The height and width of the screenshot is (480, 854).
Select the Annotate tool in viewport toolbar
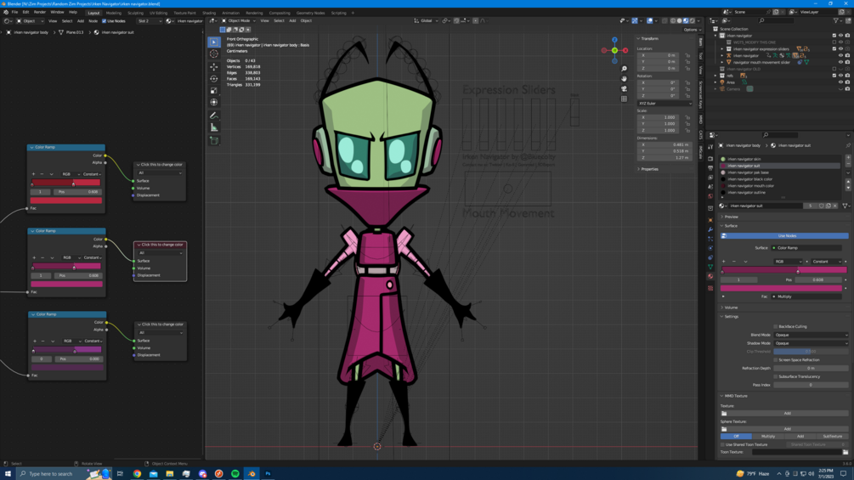point(214,116)
